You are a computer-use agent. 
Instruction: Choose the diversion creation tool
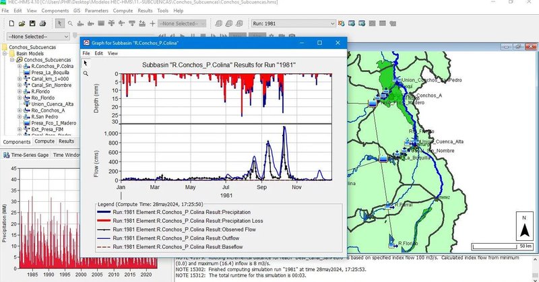122,24
